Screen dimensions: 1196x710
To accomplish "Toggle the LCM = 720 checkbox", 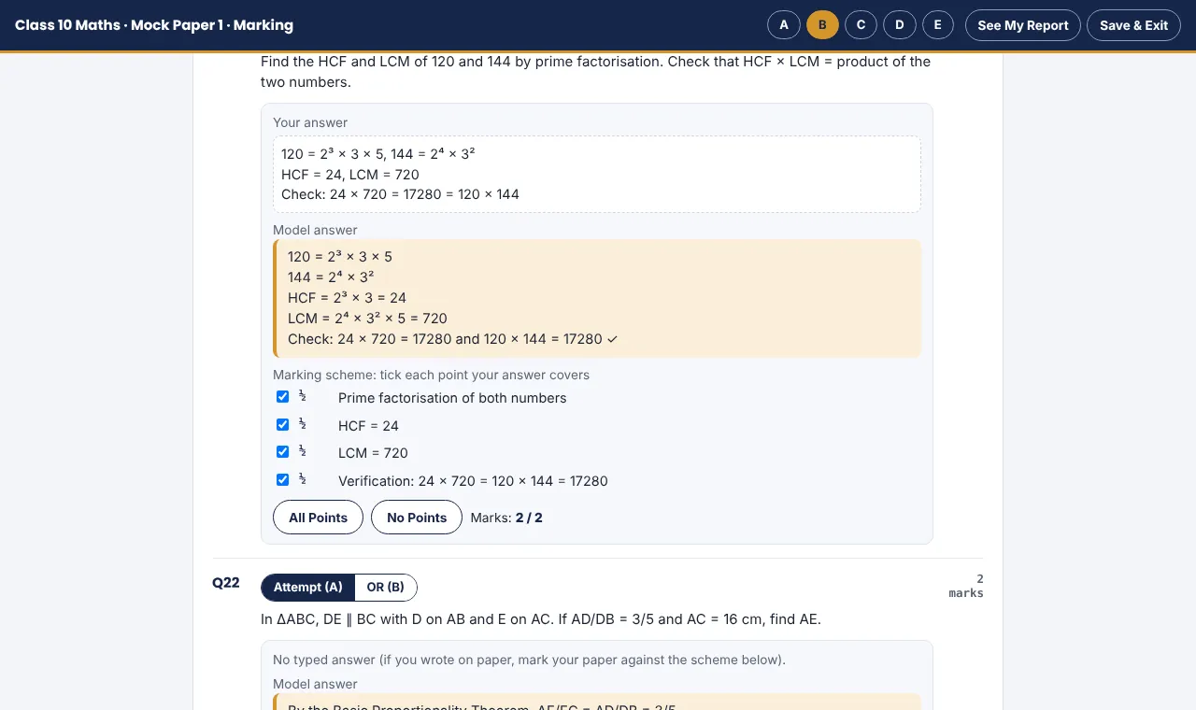I will 282,452.
